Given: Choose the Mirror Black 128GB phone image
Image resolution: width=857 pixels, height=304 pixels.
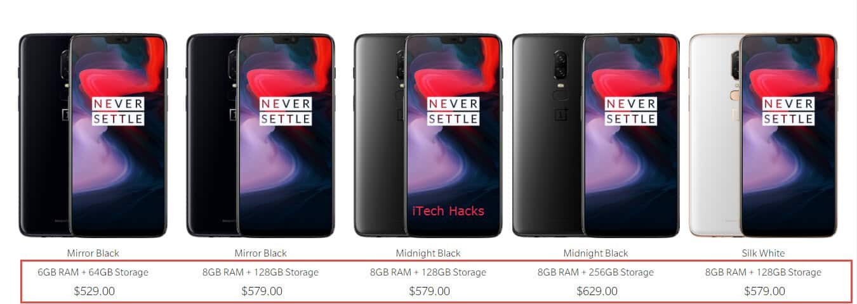Looking at the screenshot, I should [260, 136].
